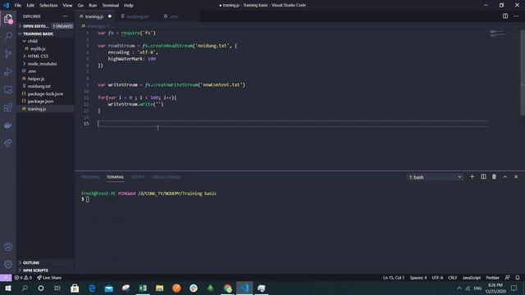Image resolution: width=525 pixels, height=295 pixels.
Task: Open the Source Control view
Action: point(8,54)
